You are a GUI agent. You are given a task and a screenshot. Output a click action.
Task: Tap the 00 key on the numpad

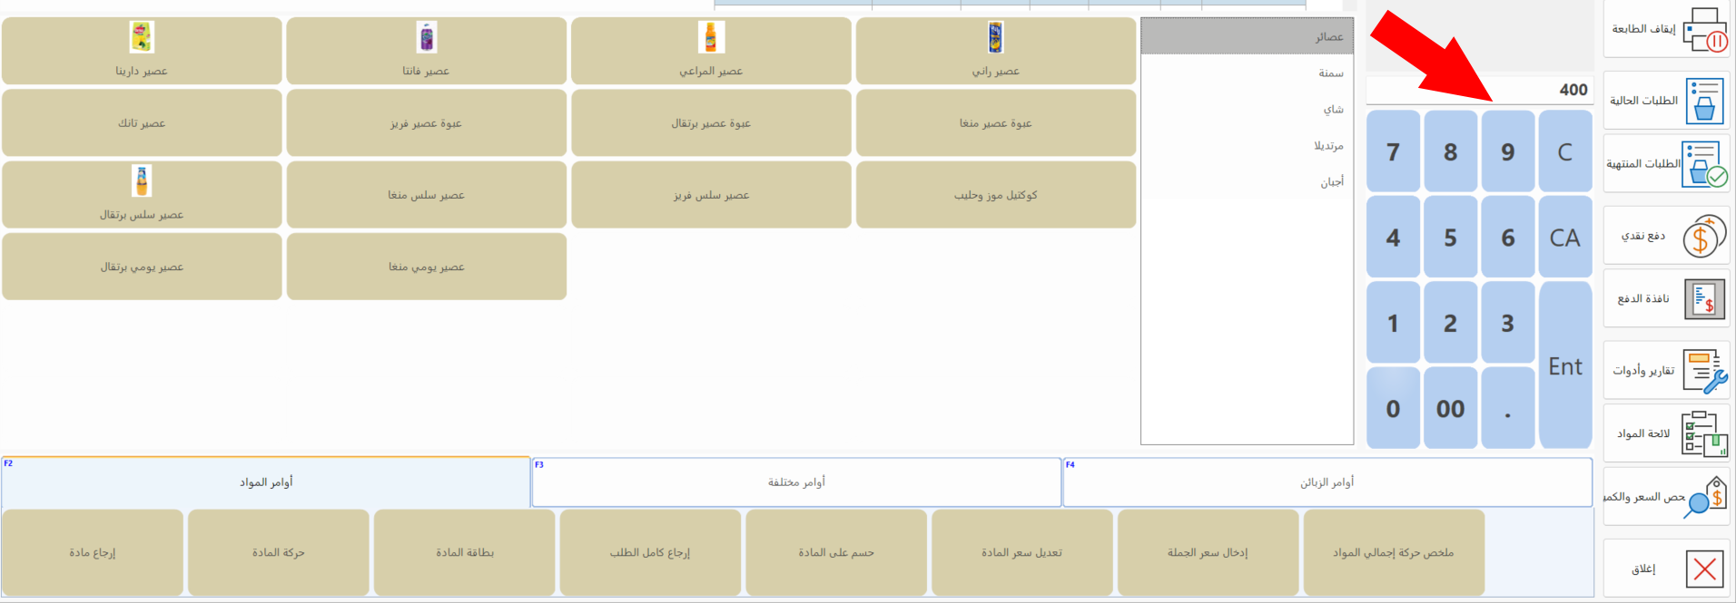pyautogui.click(x=1450, y=408)
